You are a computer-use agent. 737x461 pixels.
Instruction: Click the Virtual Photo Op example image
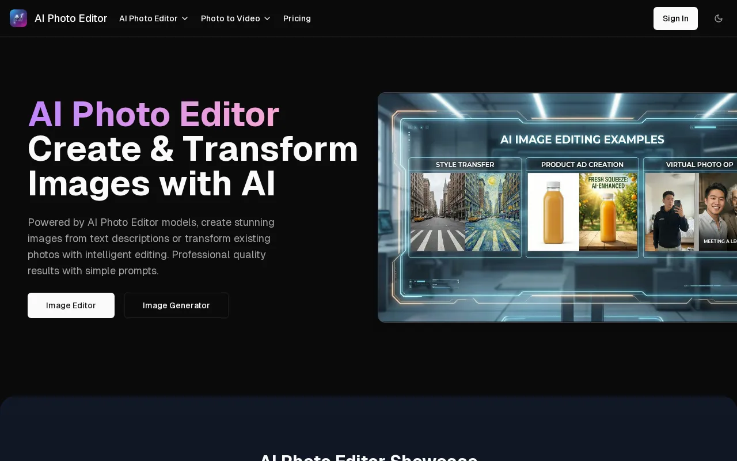click(x=691, y=212)
